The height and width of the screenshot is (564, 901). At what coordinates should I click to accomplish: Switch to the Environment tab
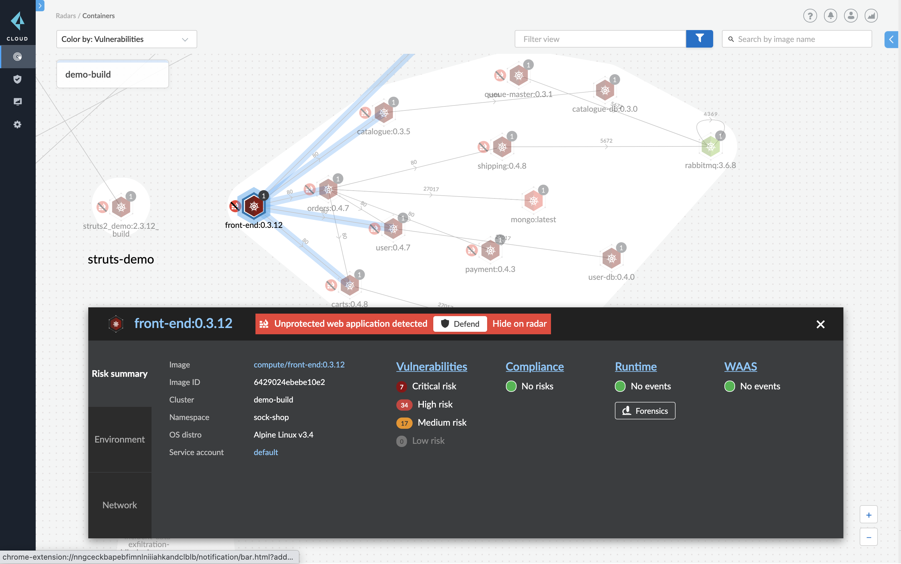pos(119,439)
